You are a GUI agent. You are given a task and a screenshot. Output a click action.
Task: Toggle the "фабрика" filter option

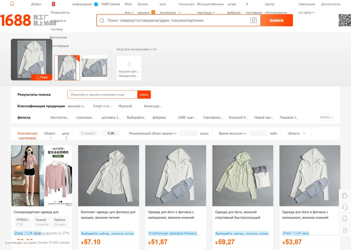[159, 117]
